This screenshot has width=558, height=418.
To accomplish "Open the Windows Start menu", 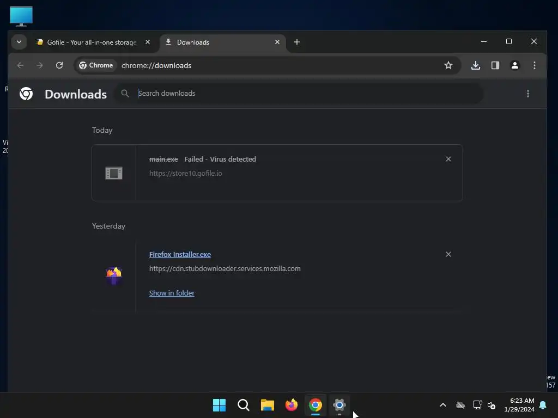I will click(219, 405).
